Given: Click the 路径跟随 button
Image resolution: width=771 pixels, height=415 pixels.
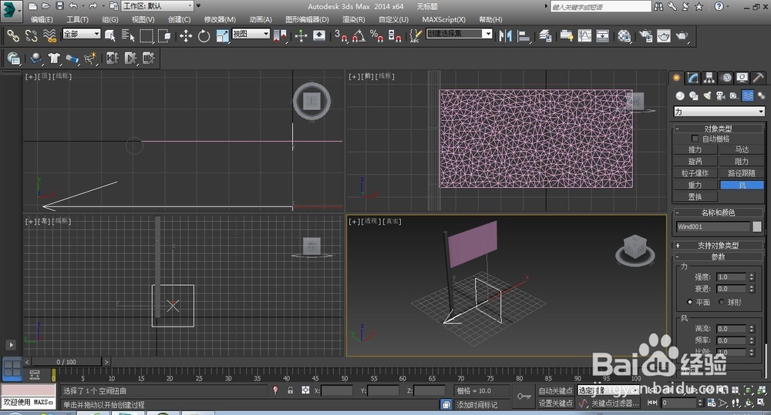Looking at the screenshot, I should point(742,173).
